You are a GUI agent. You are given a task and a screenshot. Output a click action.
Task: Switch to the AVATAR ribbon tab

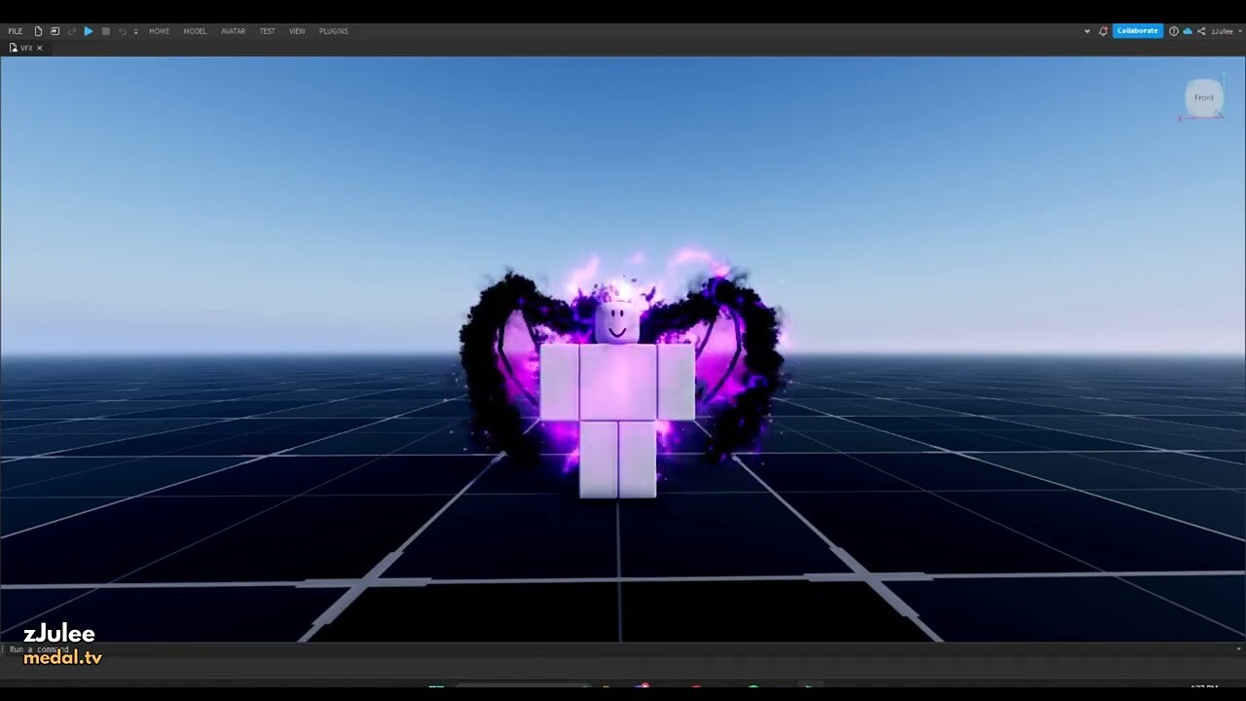(233, 31)
